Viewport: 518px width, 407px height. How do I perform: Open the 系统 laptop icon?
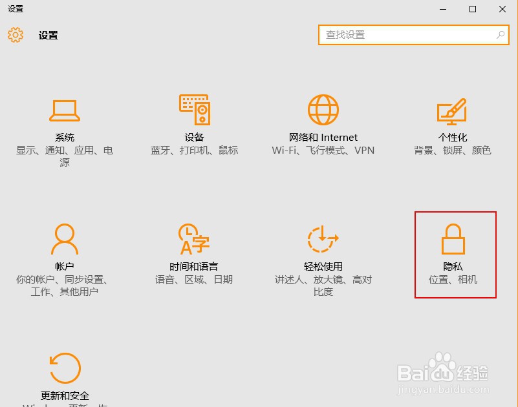pyautogui.click(x=65, y=110)
